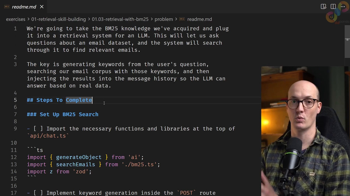350x196 pixels.
Task: Click line number 12 in the gutter
Action: coord(14,157)
